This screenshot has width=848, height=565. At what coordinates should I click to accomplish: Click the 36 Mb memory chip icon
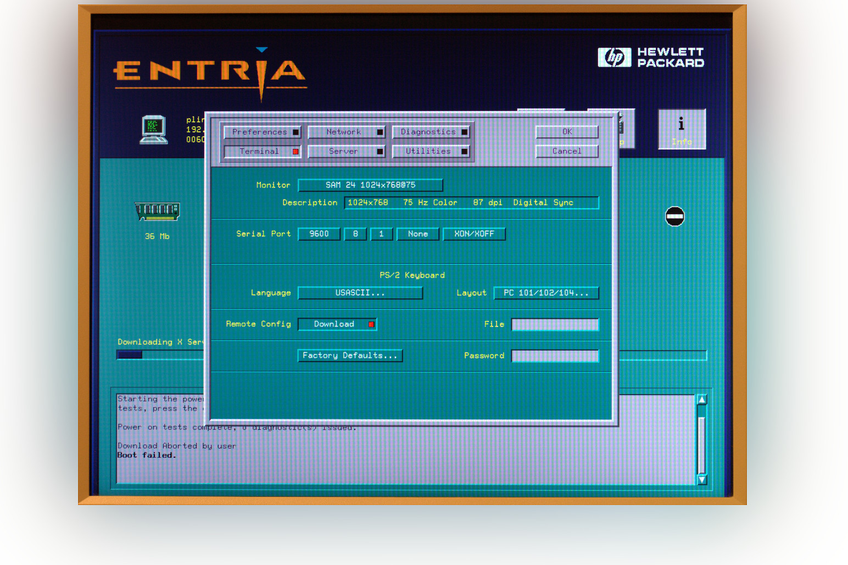tap(157, 211)
